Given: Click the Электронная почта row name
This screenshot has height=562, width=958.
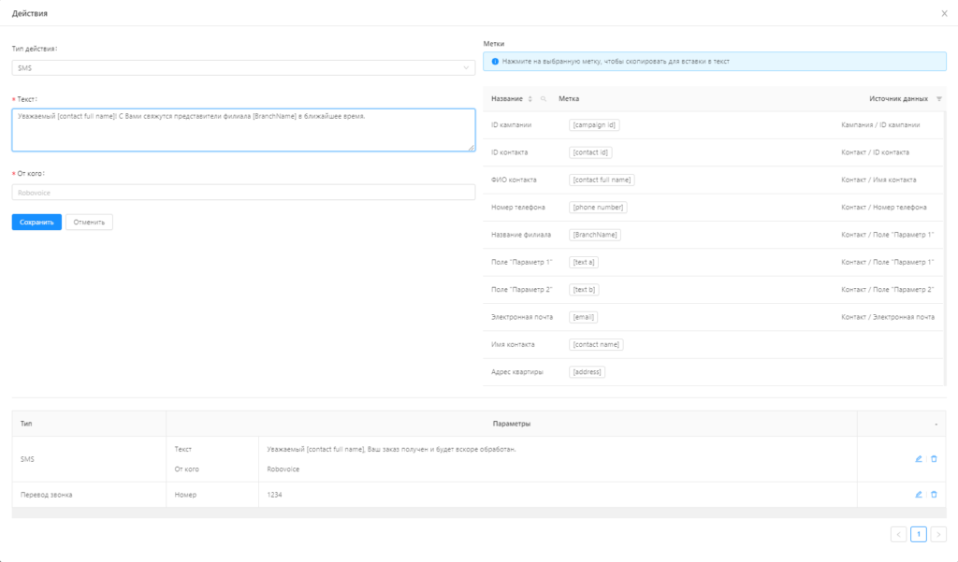Looking at the screenshot, I should (x=522, y=318).
